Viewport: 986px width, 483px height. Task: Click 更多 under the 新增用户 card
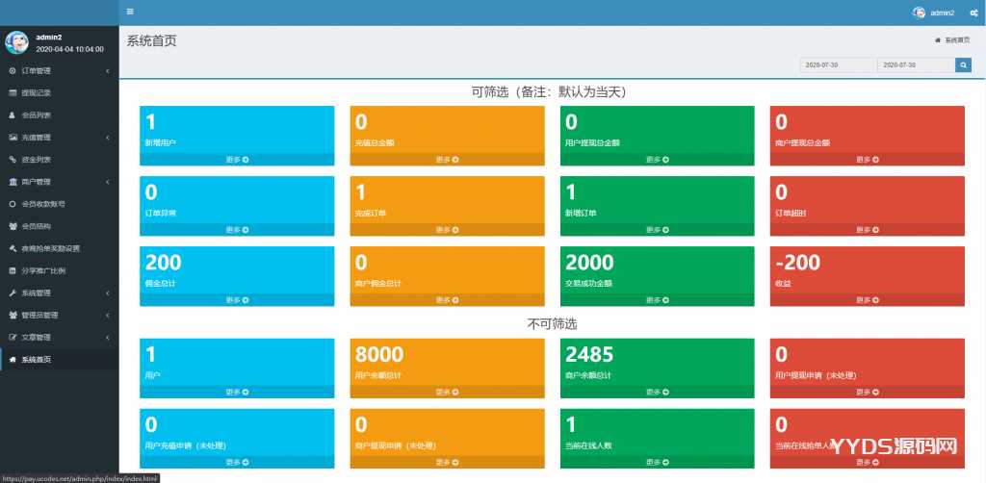237,160
